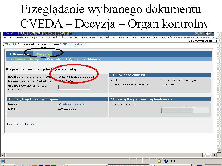
Task: Click the padlock icon in status bar
Action: point(159,161)
